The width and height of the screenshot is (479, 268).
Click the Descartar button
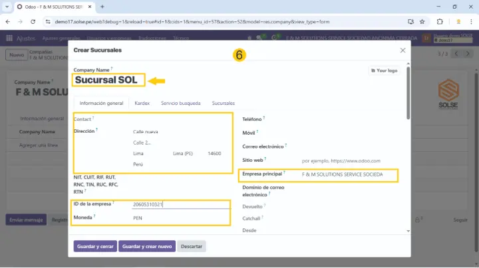click(192, 246)
